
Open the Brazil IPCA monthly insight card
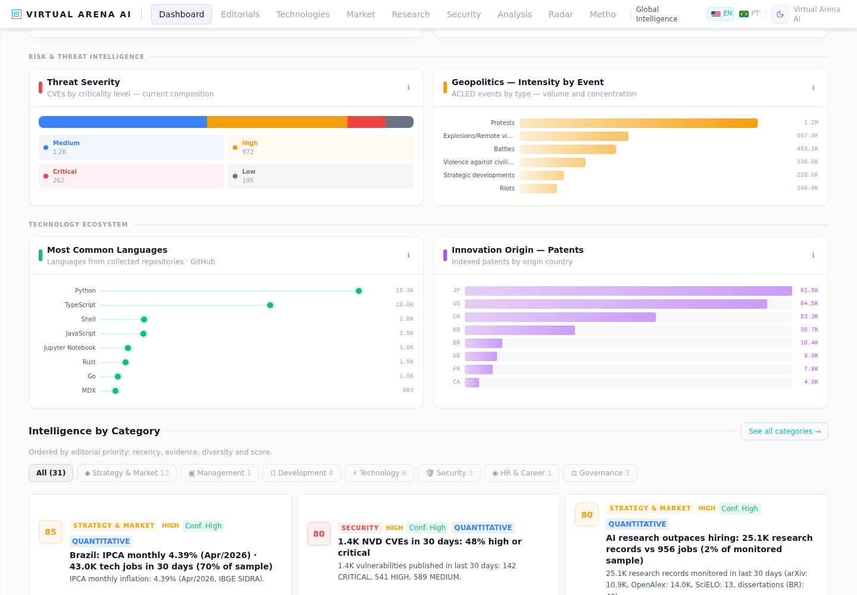click(x=160, y=544)
